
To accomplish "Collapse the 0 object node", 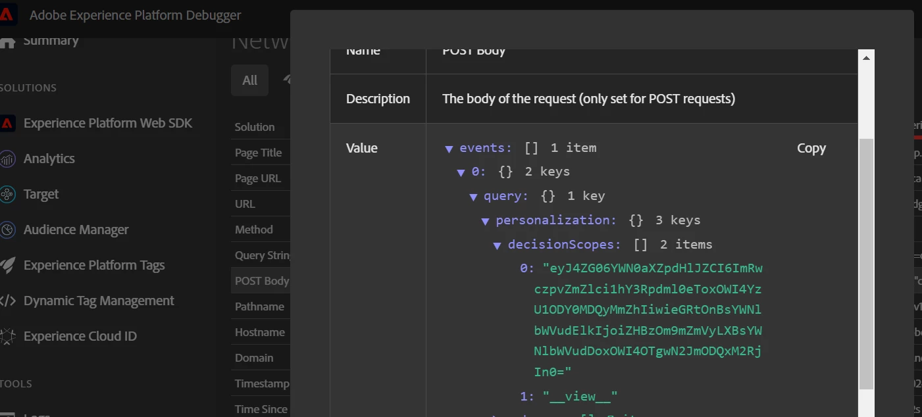I will [x=461, y=172].
